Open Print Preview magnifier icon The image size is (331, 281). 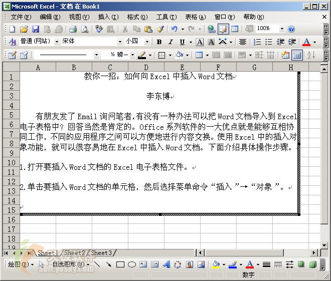point(85,29)
